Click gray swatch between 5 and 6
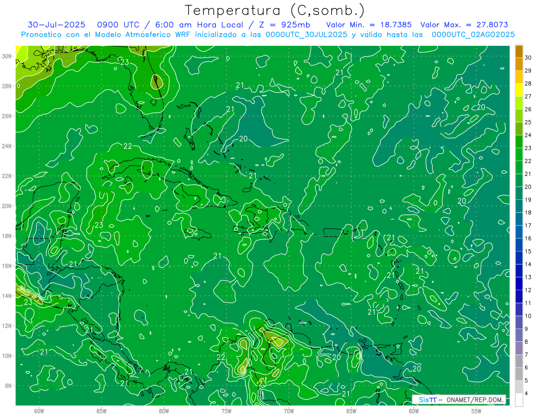Screen dimensions: 540x417 519,374
